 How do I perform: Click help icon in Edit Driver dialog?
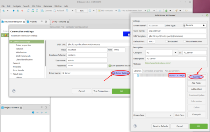(x=135, y=126)
